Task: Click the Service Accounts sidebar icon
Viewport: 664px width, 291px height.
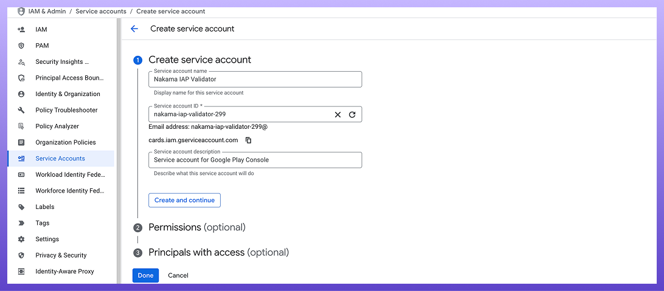Action: [21, 158]
